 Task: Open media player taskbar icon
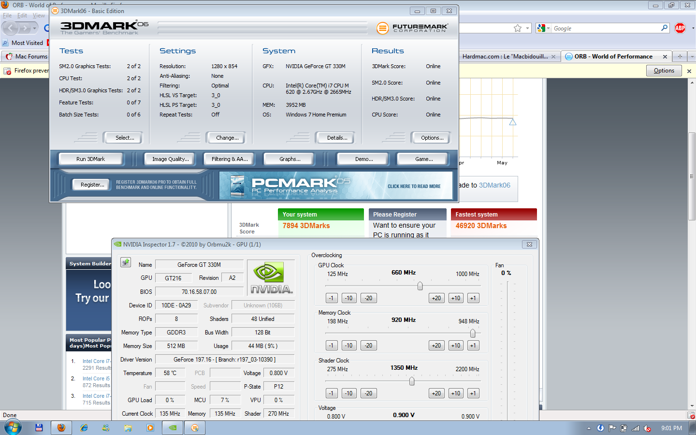coord(150,428)
